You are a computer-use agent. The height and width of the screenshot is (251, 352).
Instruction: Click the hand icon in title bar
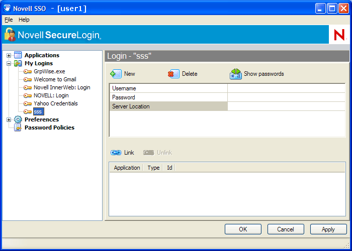7,9
